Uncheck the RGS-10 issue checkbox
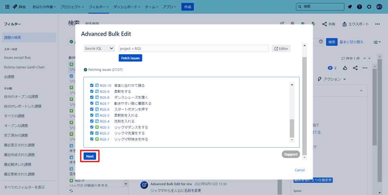This screenshot has height=195, width=388. (x=92, y=85)
